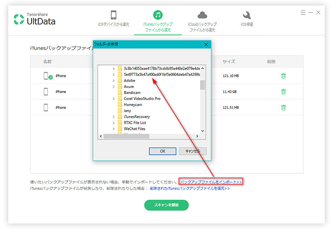Expand the iTunesRecovery folder
Screen dimensions: 333x229
coord(114,117)
